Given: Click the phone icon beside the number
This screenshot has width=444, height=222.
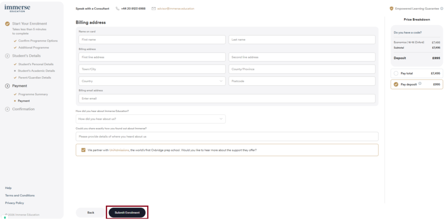Looking at the screenshot, I should [x=118, y=9].
